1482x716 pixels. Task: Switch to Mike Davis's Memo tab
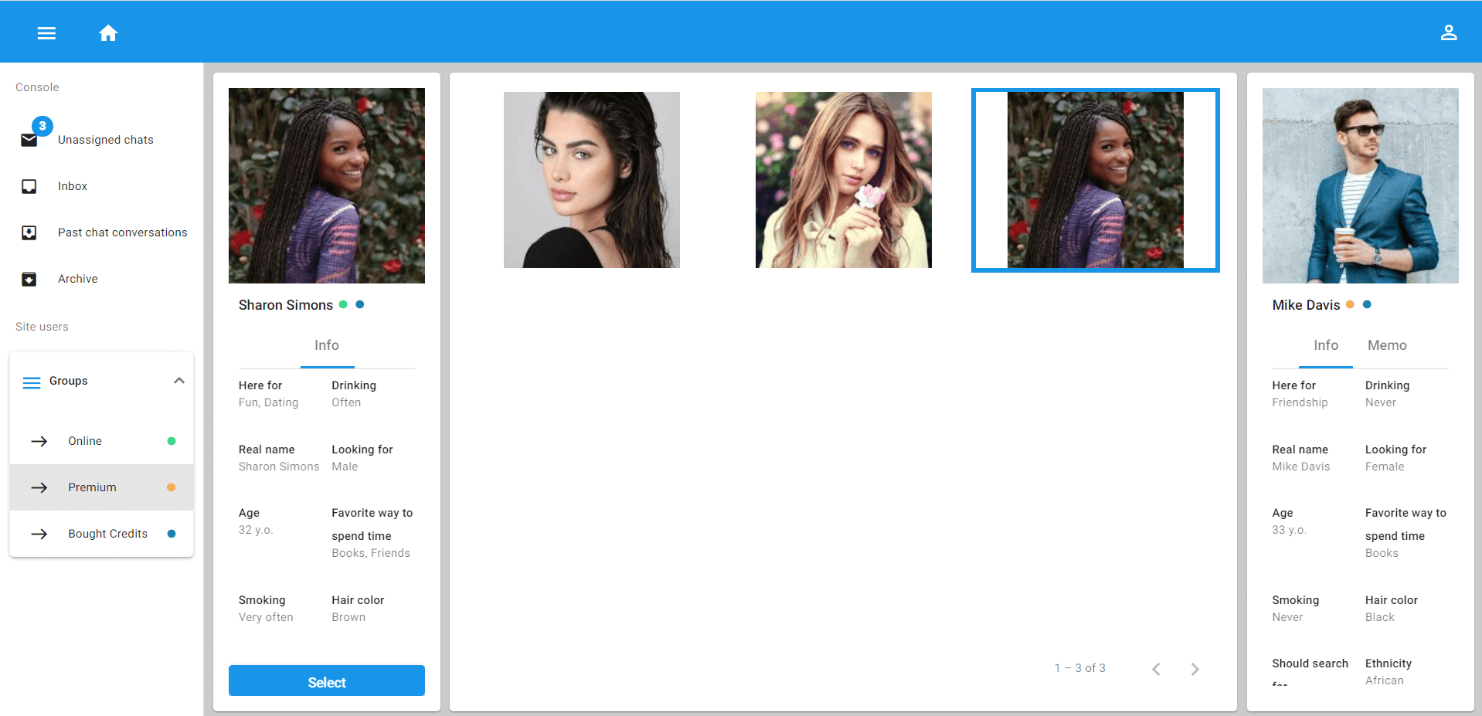(1386, 345)
